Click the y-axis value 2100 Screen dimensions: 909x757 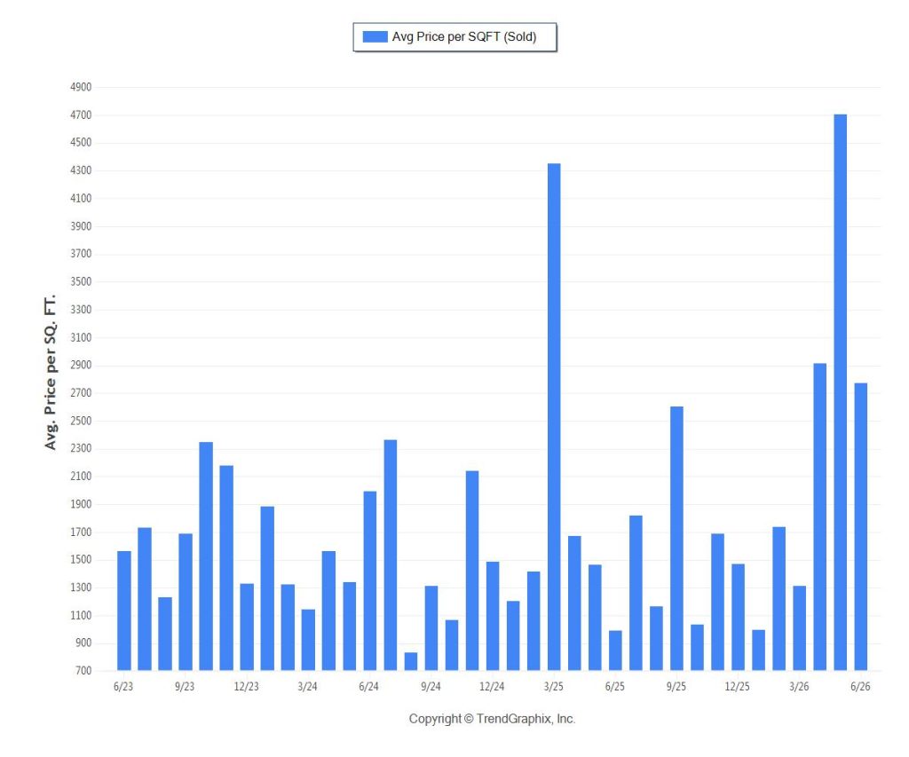pyautogui.click(x=81, y=477)
